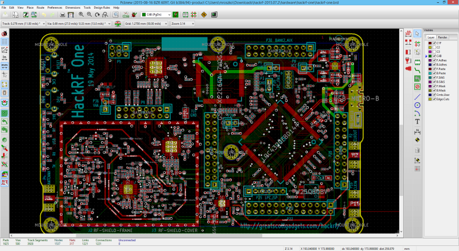Click the zoom in magnifier icon
The image size is (459, 251).
pos(81,14)
